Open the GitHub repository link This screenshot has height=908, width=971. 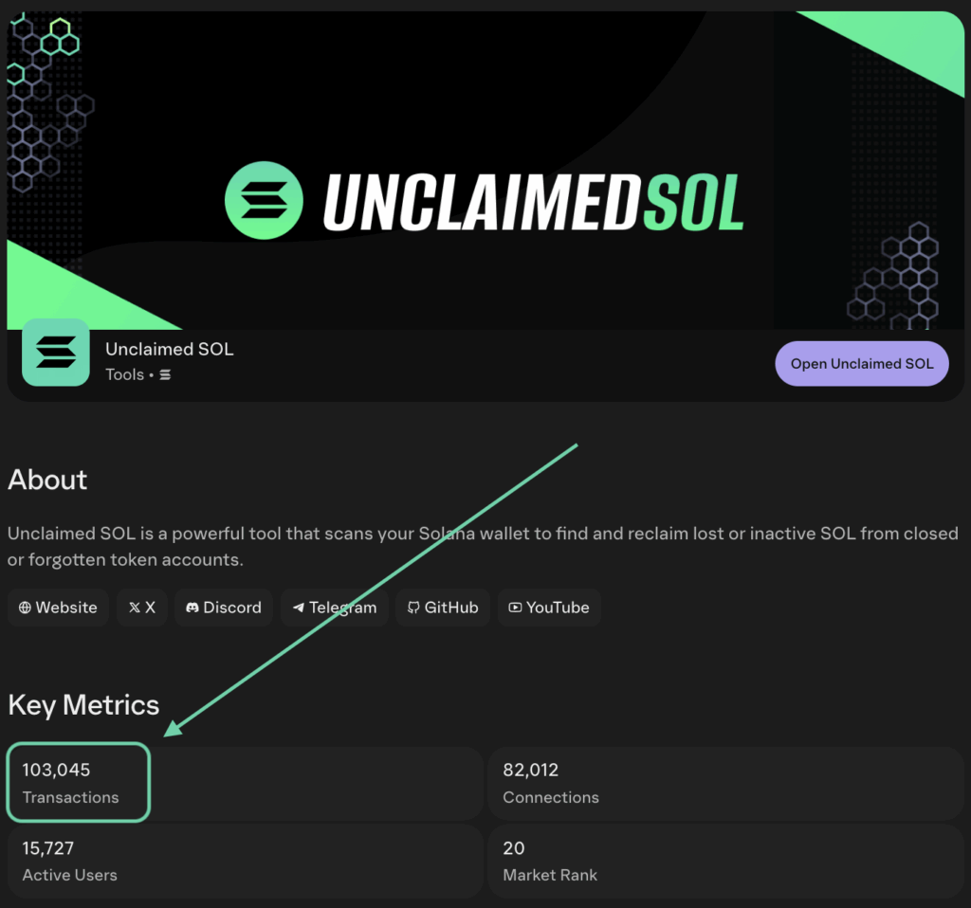tap(443, 608)
